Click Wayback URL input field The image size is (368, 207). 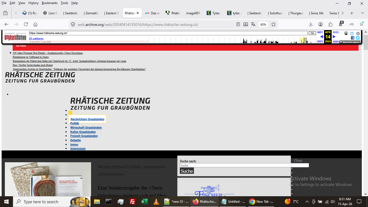coord(168,33)
